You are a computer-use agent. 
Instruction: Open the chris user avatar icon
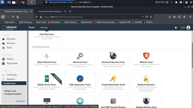coord(188,28)
